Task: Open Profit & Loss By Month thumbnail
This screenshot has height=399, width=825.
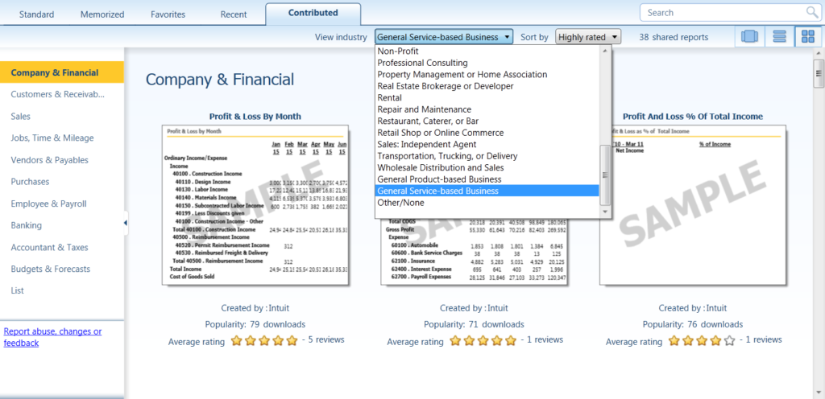Action: (255, 205)
